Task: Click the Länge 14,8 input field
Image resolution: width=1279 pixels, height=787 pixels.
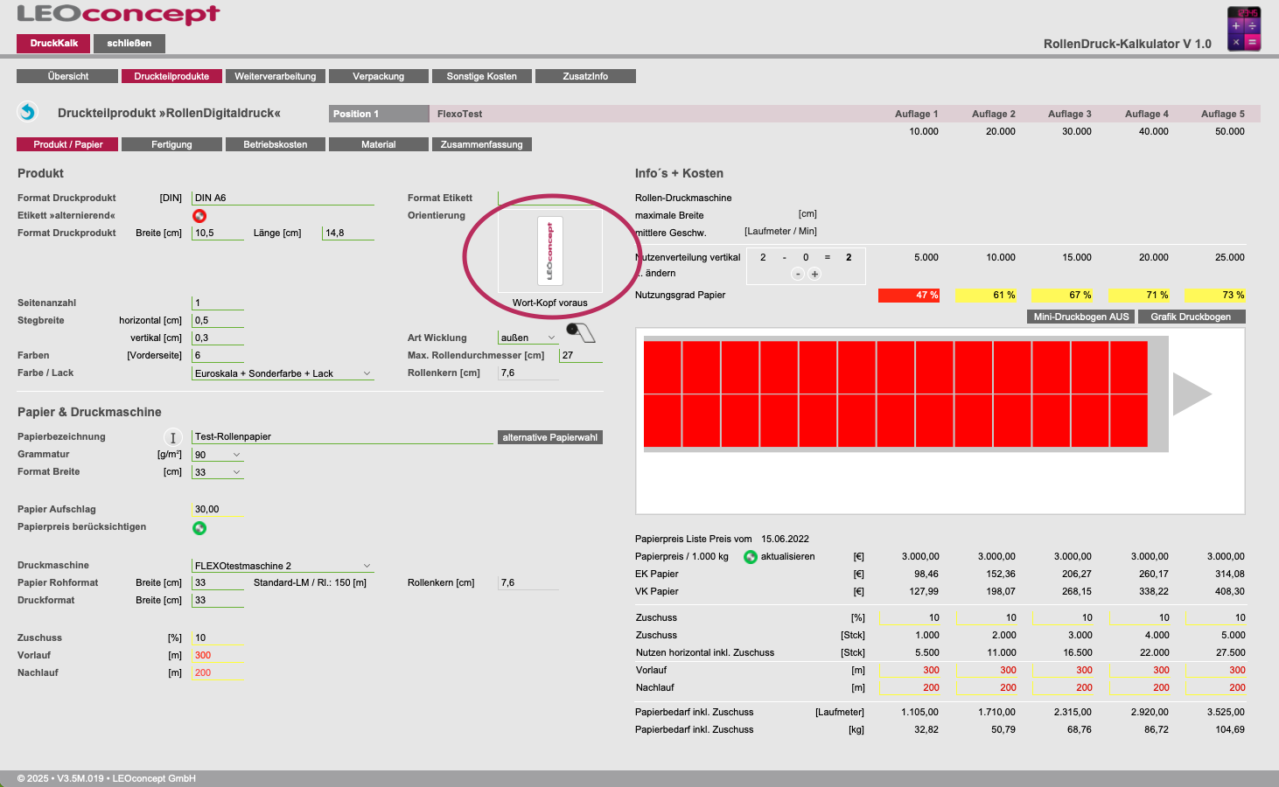Action: click(348, 233)
